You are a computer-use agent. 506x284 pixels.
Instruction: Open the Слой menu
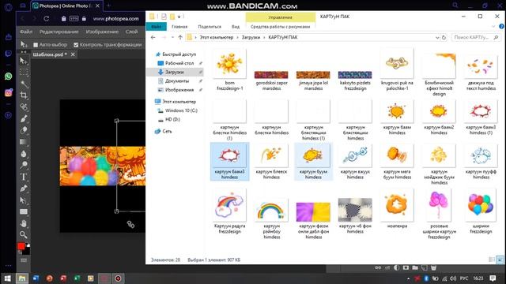pos(131,32)
